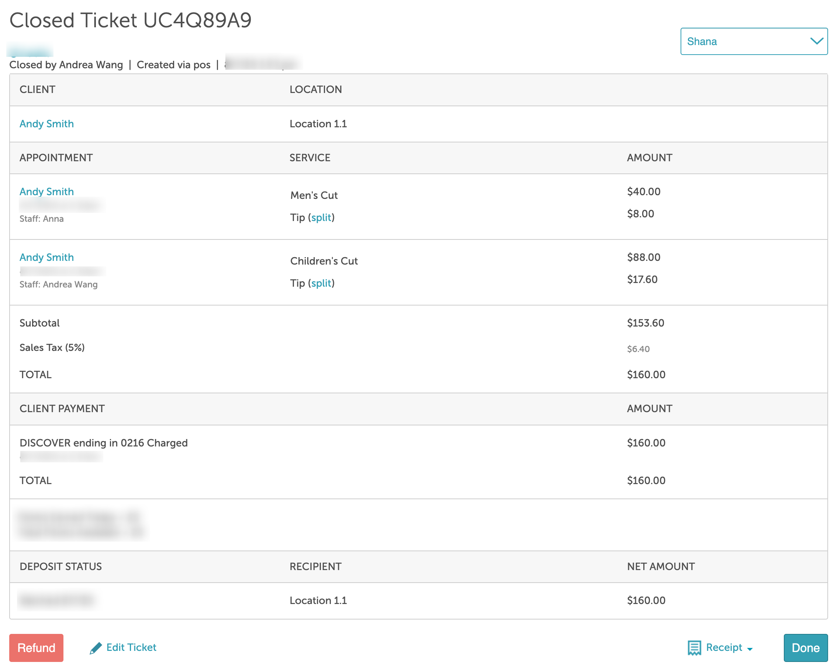Click split link for Children's Cut tip
This screenshot has width=834, height=666.
pyautogui.click(x=321, y=283)
